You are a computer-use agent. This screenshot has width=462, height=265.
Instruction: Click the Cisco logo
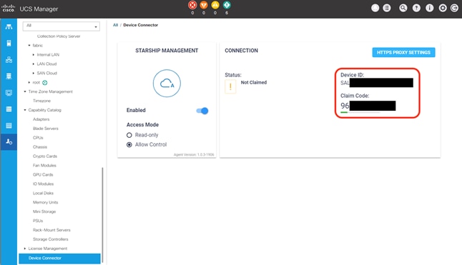(9, 8)
